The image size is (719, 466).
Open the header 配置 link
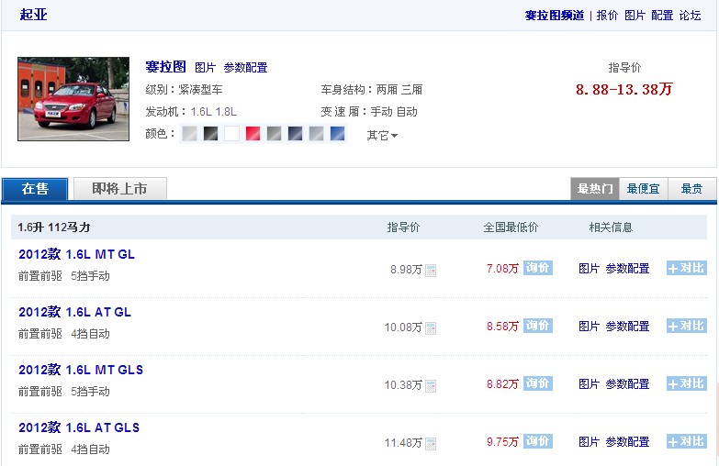coord(663,16)
